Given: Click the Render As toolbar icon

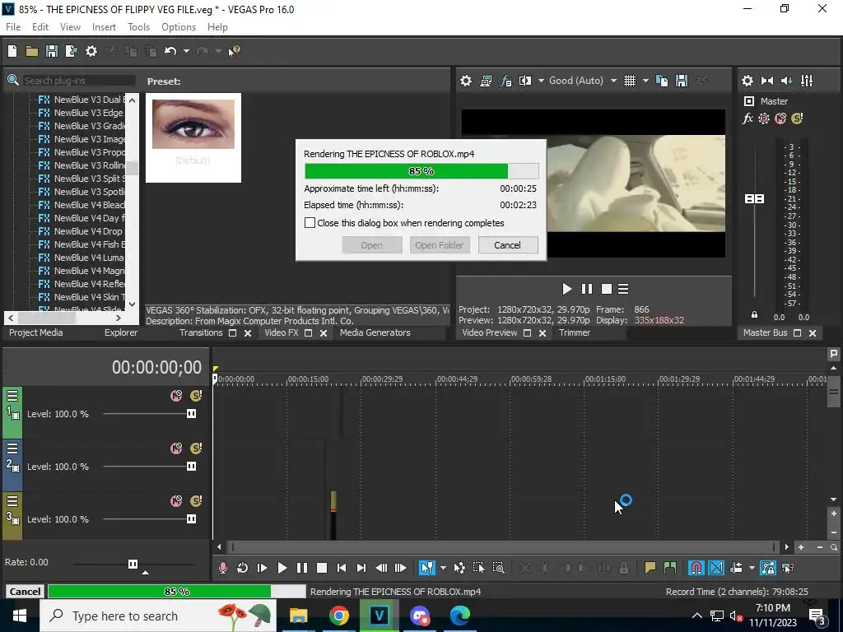Looking at the screenshot, I should click(x=71, y=51).
